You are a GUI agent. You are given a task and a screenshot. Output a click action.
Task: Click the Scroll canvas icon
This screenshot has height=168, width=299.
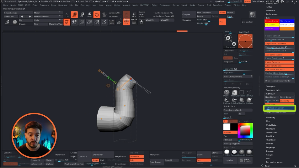point(74,22)
